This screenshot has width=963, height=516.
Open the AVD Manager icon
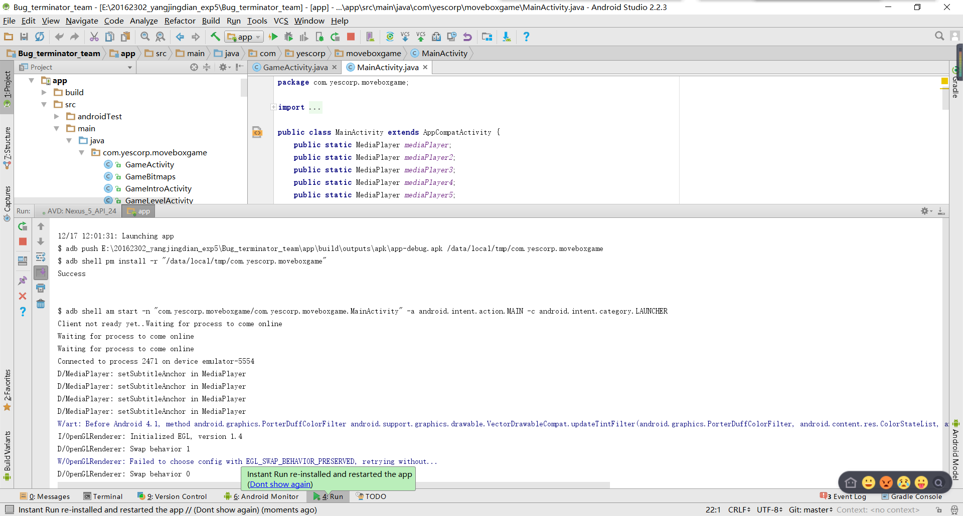click(370, 37)
